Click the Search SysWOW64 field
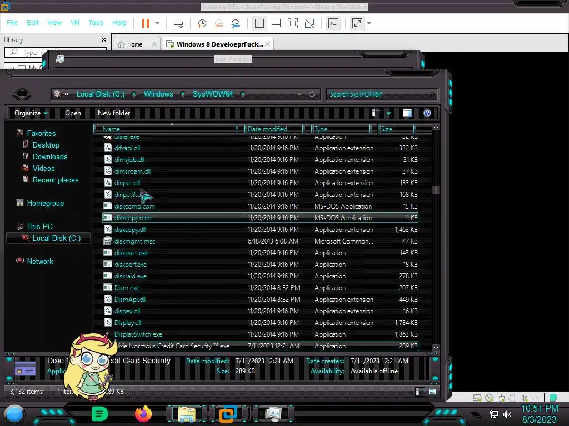Screen dimensions: 569x426 click(x=382, y=94)
